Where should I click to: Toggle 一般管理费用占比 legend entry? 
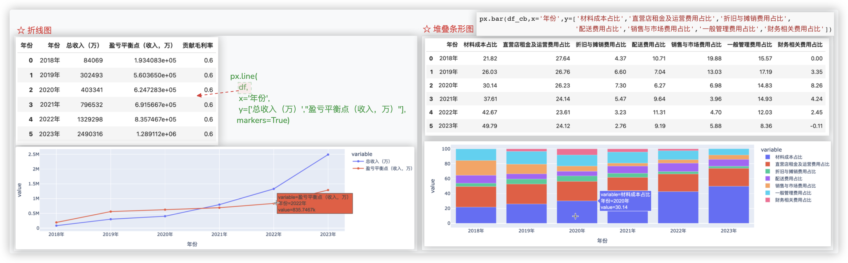pyautogui.click(x=793, y=193)
